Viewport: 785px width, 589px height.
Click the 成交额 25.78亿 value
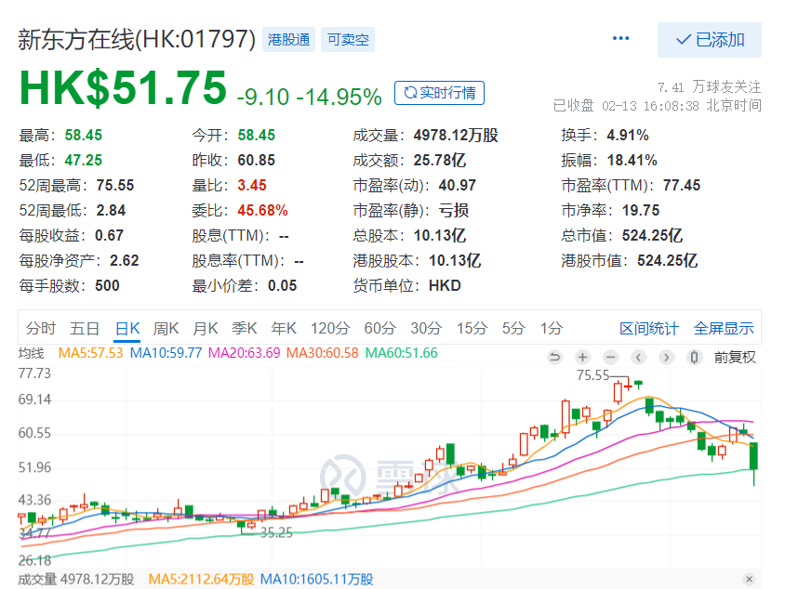coord(440,160)
